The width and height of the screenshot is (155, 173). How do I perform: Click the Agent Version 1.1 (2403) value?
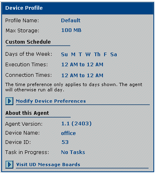coord(76,124)
